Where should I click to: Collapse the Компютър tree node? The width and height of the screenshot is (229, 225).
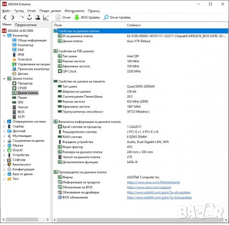point(4,36)
